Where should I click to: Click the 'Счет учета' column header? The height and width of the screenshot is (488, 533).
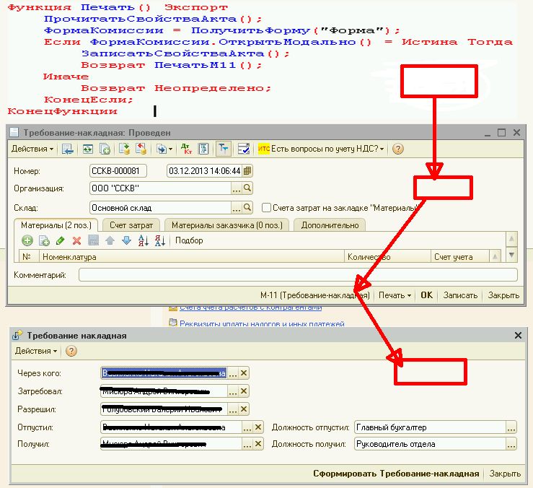pyautogui.click(x=460, y=256)
